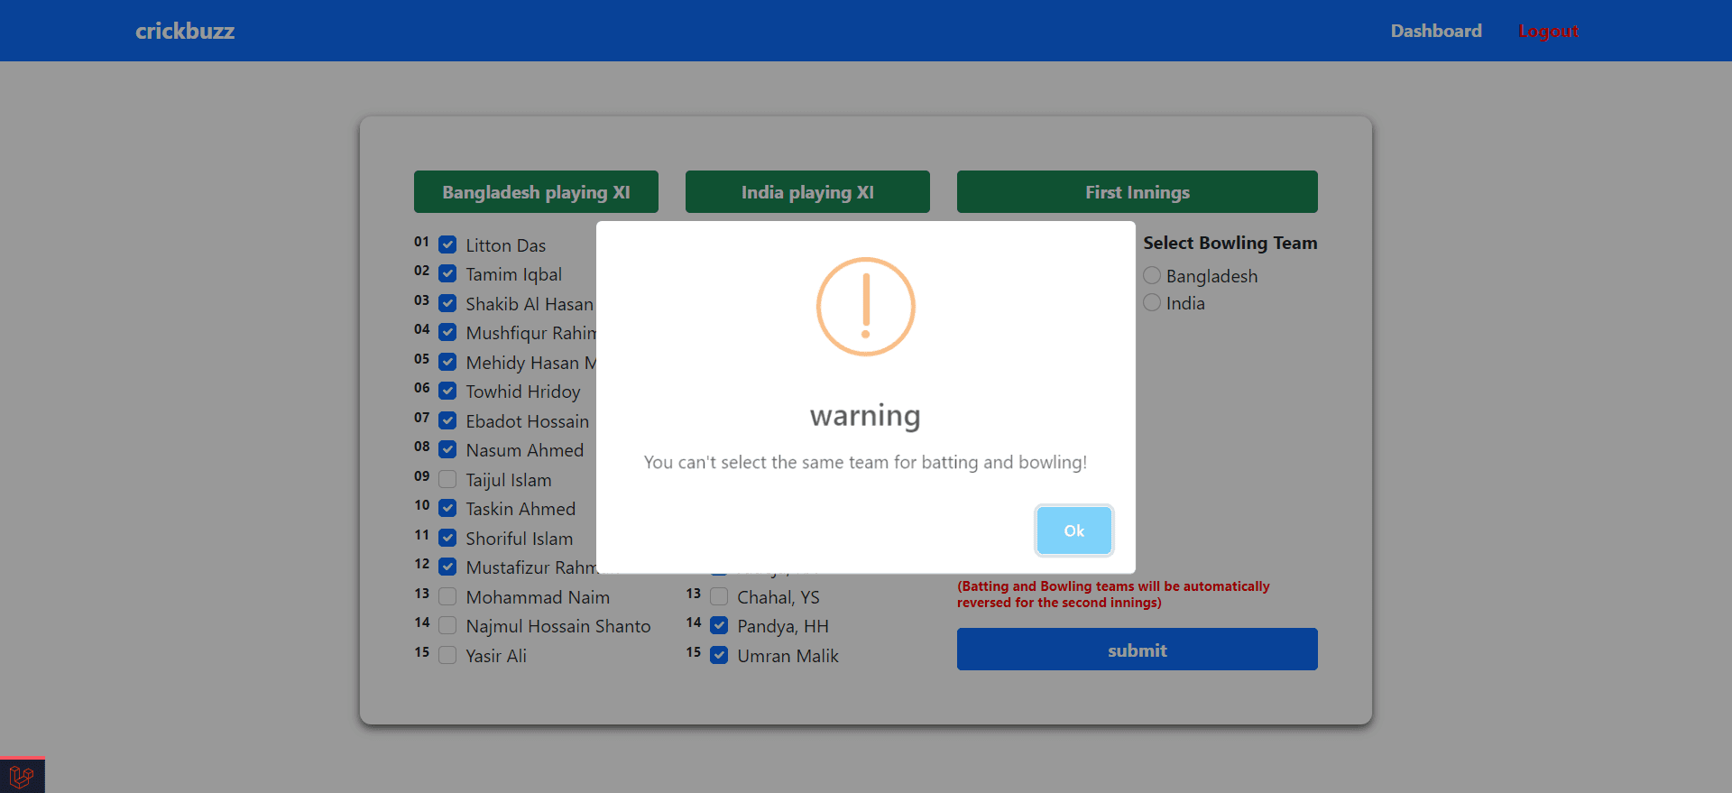The height and width of the screenshot is (793, 1732).
Task: Click the red Logout link
Action: (1548, 31)
